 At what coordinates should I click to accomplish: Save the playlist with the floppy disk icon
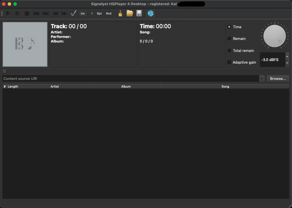point(139,13)
